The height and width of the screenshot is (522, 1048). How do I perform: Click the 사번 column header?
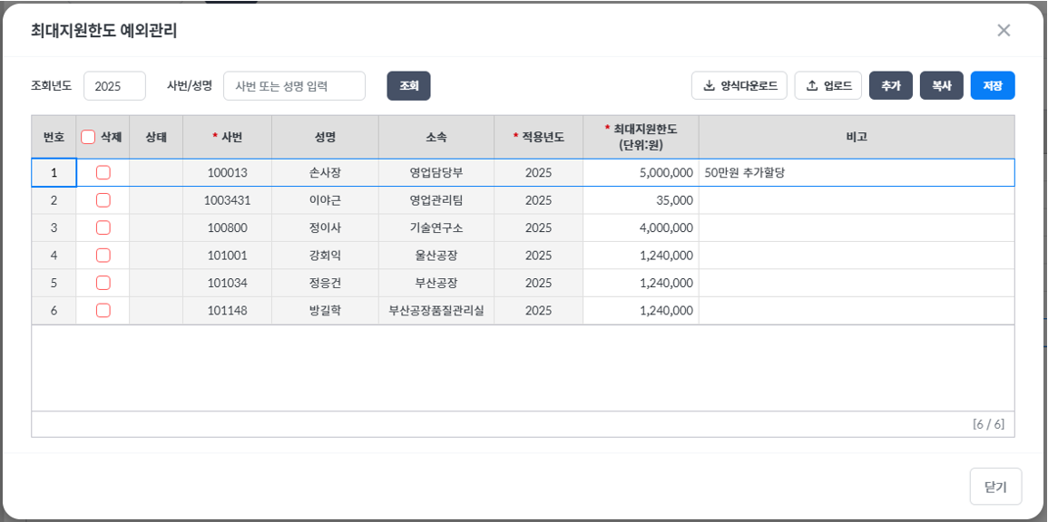coord(227,137)
